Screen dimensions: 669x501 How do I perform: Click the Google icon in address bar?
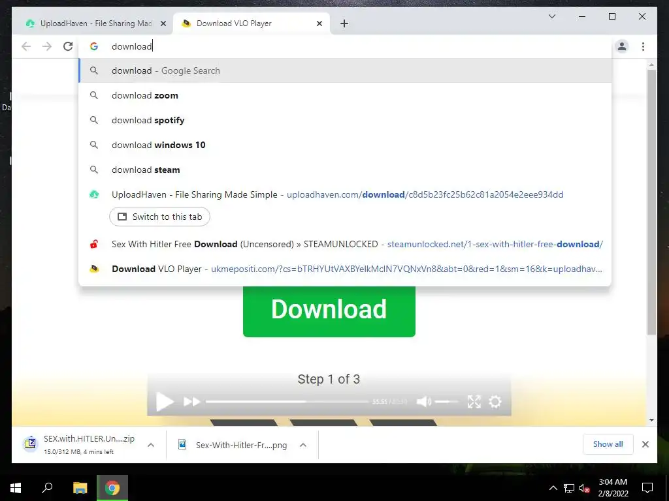coord(94,46)
